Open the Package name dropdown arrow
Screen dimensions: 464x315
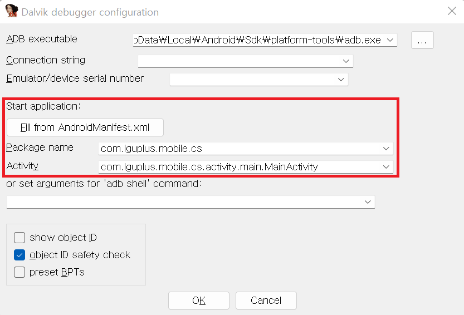click(x=387, y=149)
